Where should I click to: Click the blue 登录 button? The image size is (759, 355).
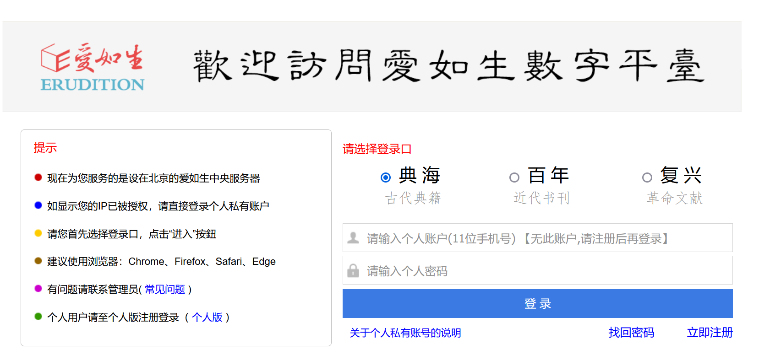(x=537, y=303)
